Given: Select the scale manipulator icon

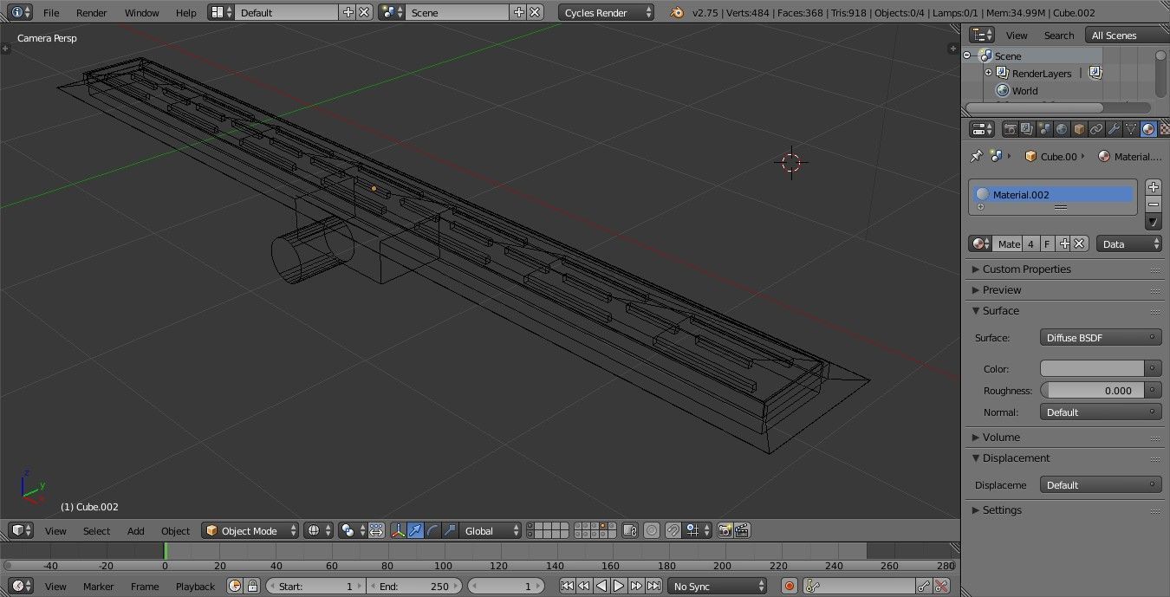Looking at the screenshot, I should 450,530.
